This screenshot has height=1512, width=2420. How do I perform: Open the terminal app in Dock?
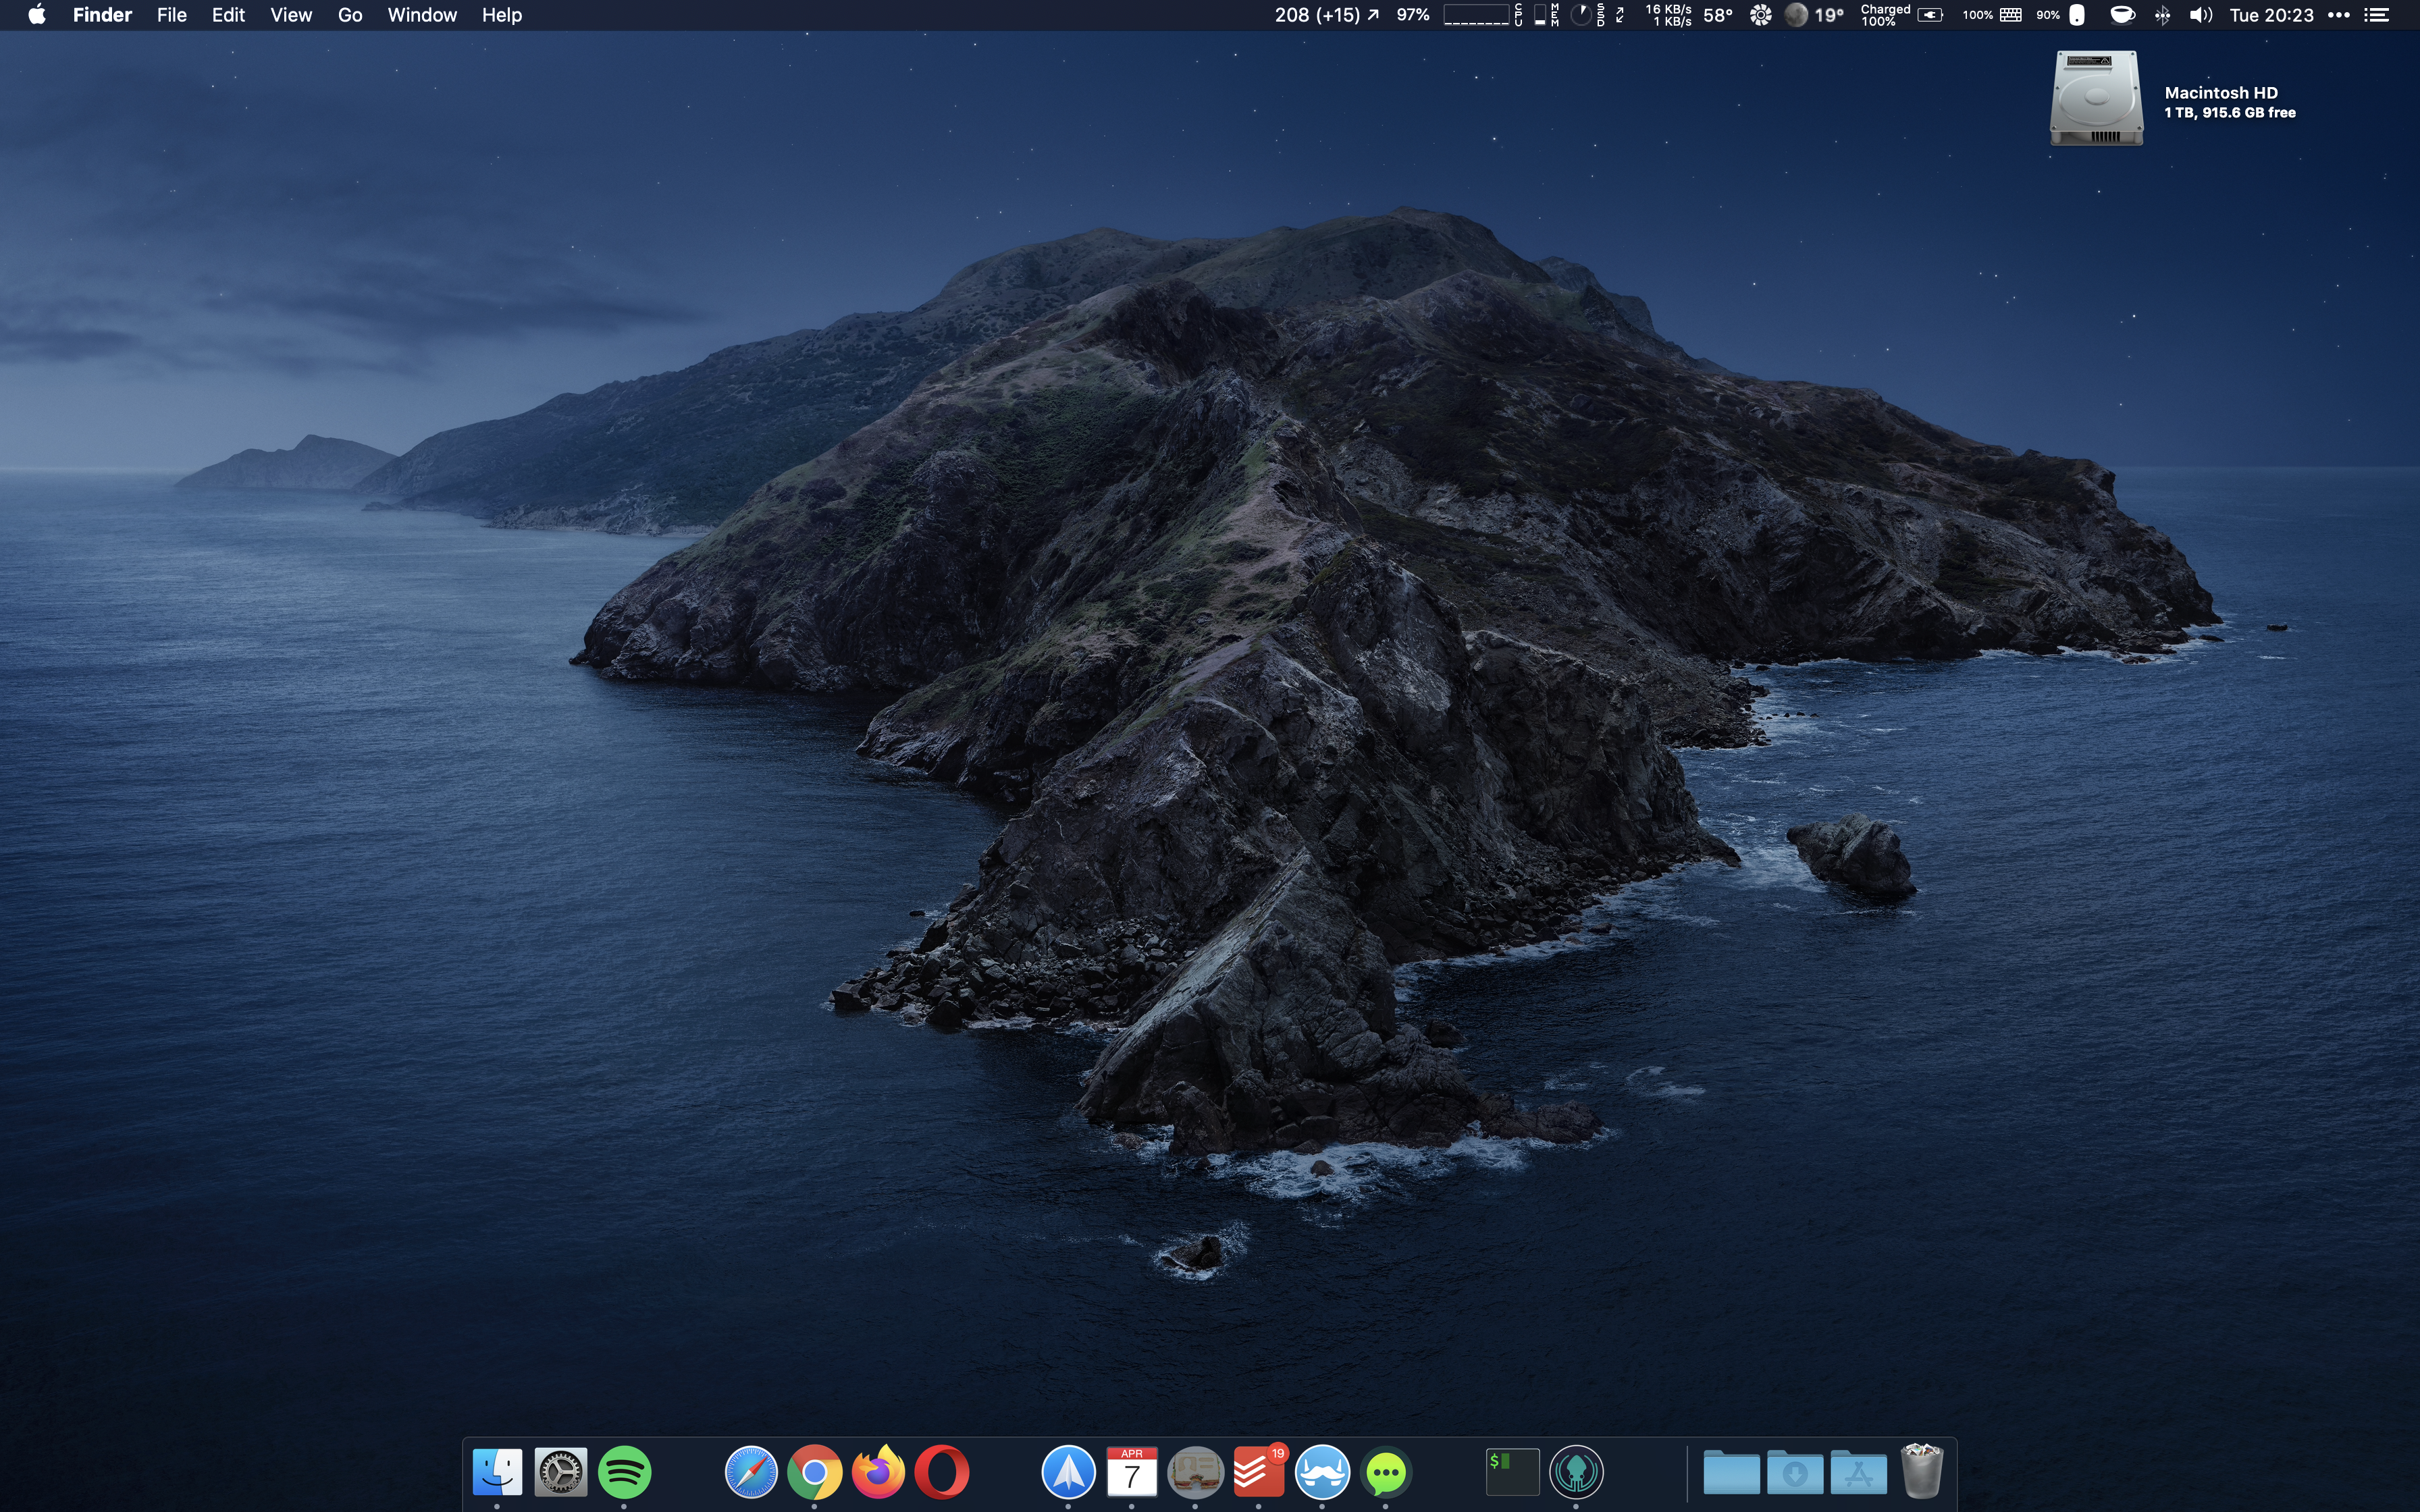click(1512, 1472)
